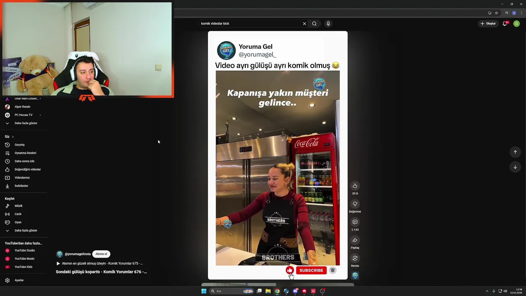526x296 pixels.
Task: Open the OBS icon on the taskbar
Action: coord(322,291)
